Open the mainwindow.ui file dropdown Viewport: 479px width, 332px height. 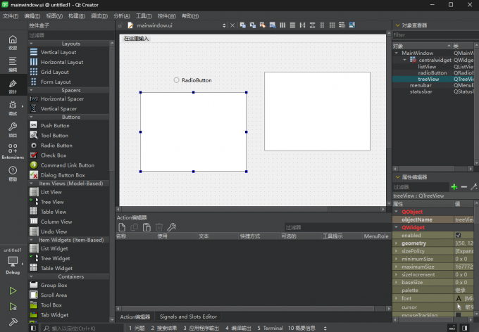[225, 25]
